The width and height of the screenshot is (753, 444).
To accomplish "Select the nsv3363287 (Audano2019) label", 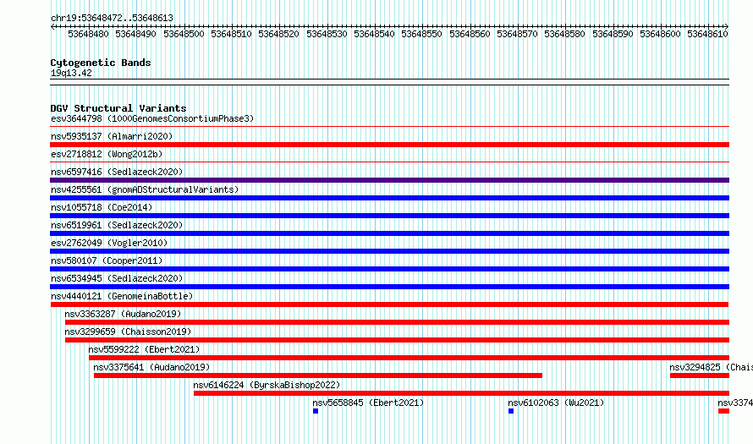I will [123, 314].
